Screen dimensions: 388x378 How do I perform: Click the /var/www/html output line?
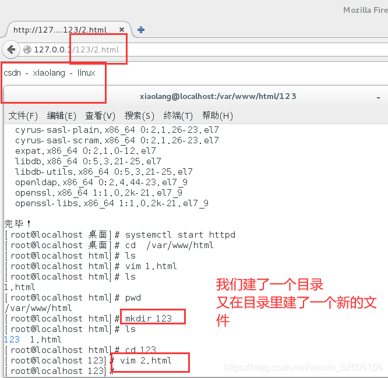point(38,308)
